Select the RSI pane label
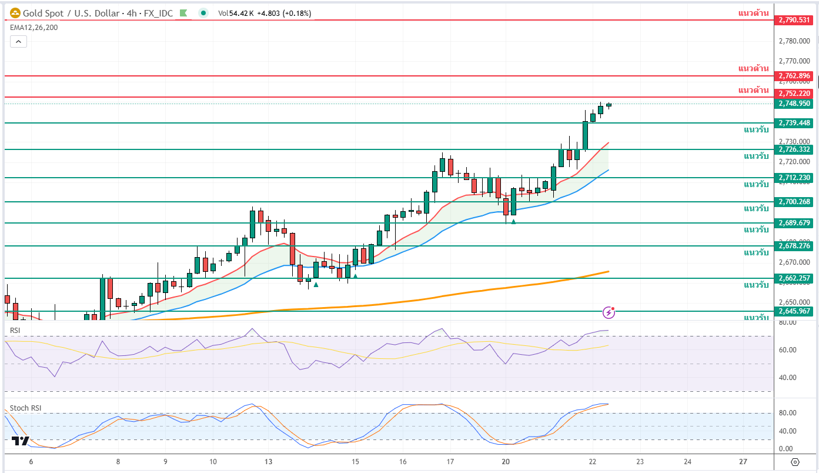Viewport: 819px width, 473px height. pos(16,331)
